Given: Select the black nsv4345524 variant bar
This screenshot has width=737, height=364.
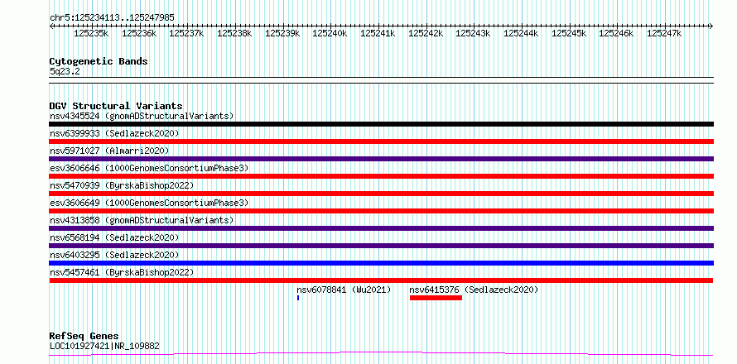Looking at the screenshot, I should point(381,124).
